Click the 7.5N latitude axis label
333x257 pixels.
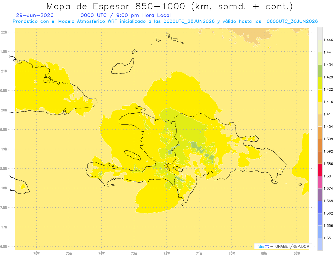(x=4, y=208)
